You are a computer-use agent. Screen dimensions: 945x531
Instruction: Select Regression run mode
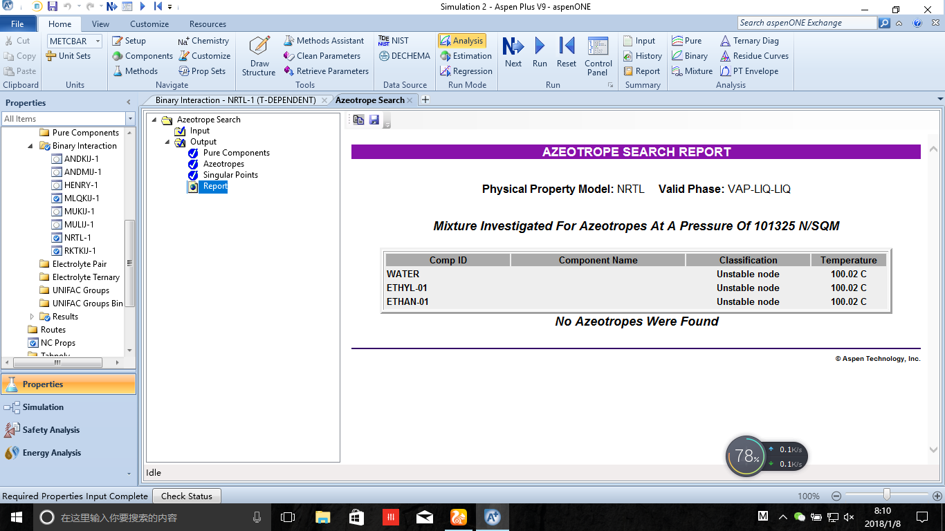coord(466,71)
